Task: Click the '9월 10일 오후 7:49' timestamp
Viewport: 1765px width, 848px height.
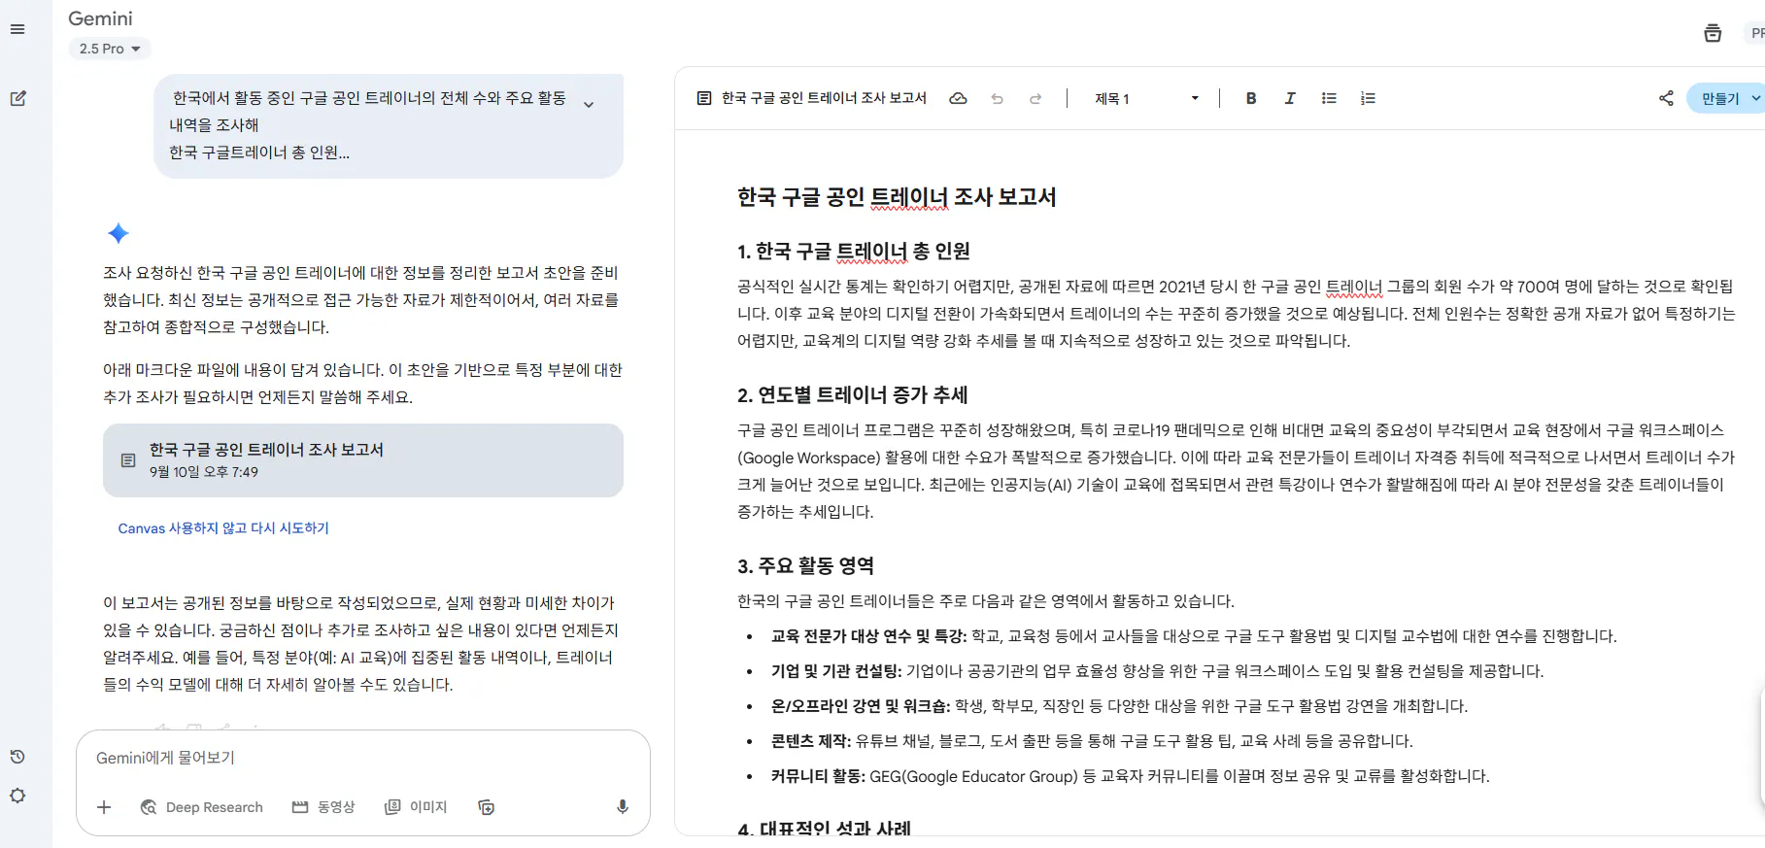Action: pyautogui.click(x=204, y=472)
